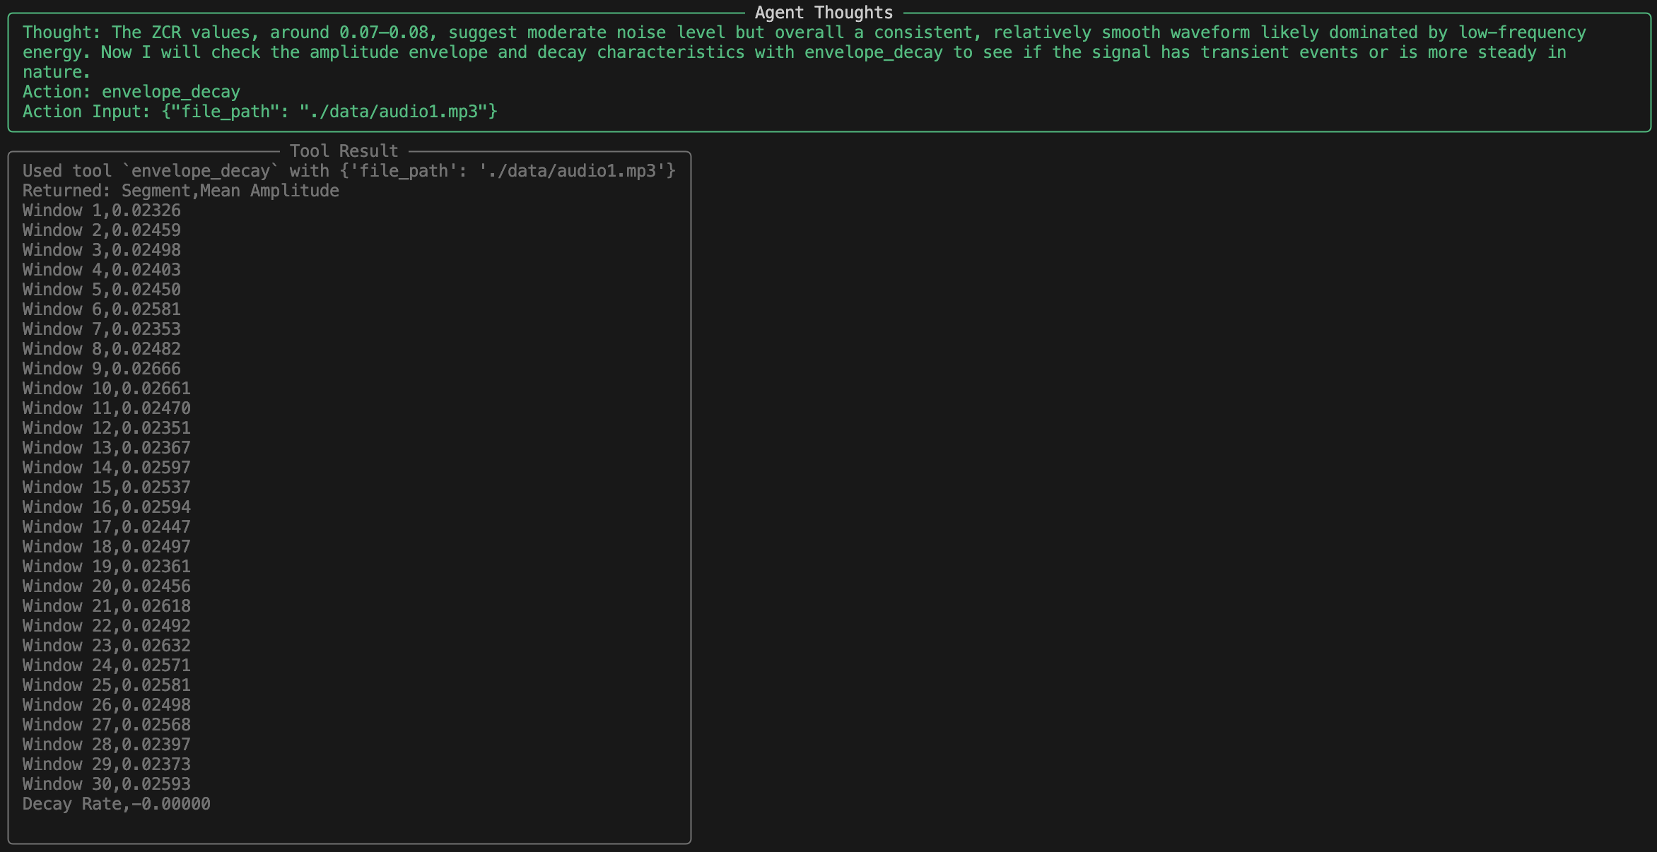The width and height of the screenshot is (1657, 852).
Task: Click the Window 23,0.02632 row
Action: tap(106, 646)
